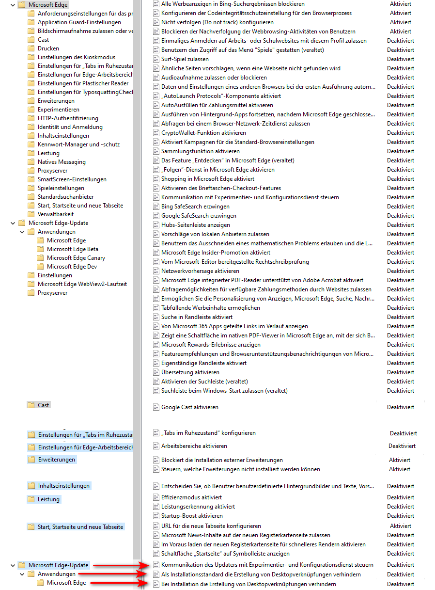
Task: Click the folder icon beside Experimentieren
Action: 31,110
